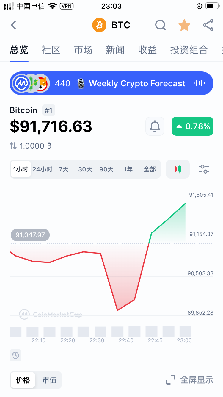Image resolution: width=223 pixels, height=397 pixels.
Task: Open chart settings sliders icon
Action: [204, 169]
